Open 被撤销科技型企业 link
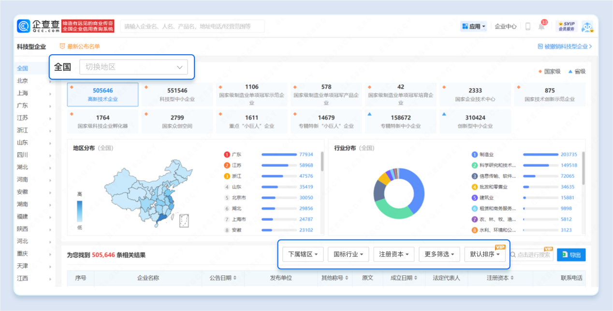This screenshot has width=613, height=311. pyautogui.click(x=565, y=46)
